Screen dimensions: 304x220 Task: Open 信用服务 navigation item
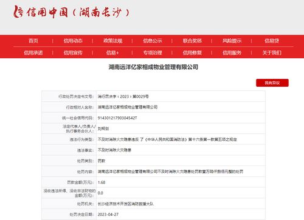(x=232, y=53)
